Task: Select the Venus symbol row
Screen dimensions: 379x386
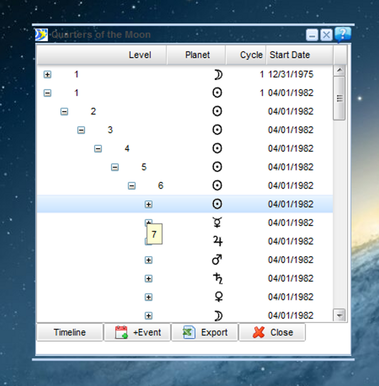Action: (x=217, y=297)
